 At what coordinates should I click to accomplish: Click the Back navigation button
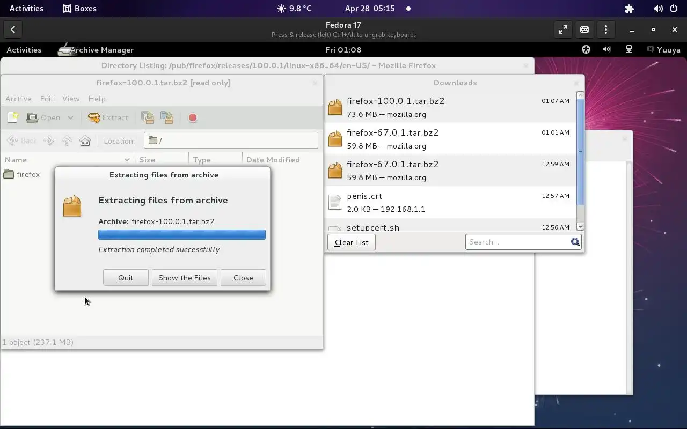[x=22, y=140]
